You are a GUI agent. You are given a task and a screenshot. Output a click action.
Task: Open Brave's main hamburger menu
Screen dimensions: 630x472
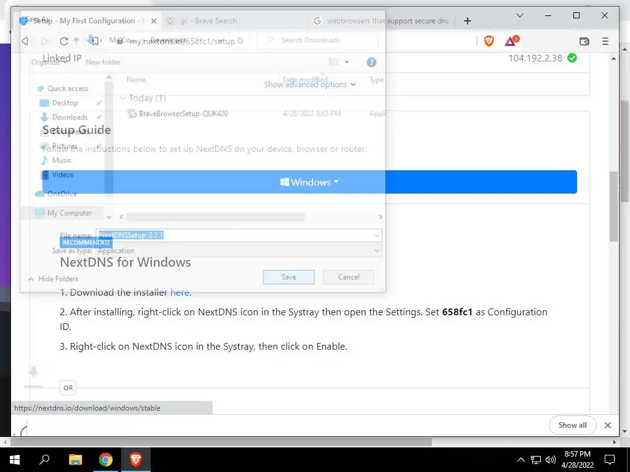click(x=605, y=41)
